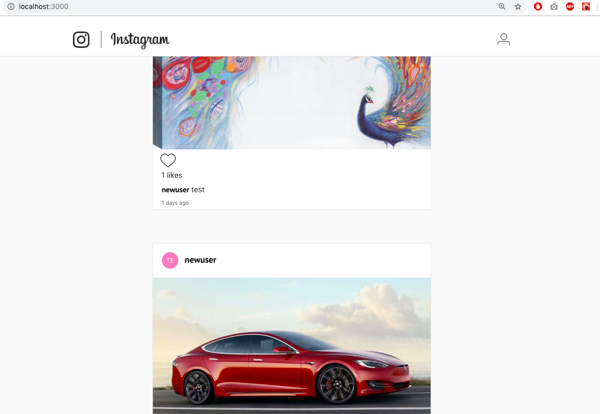Open the ABP Adblock Plus extension
Screen dimensions: 600x414
(x=570, y=6)
